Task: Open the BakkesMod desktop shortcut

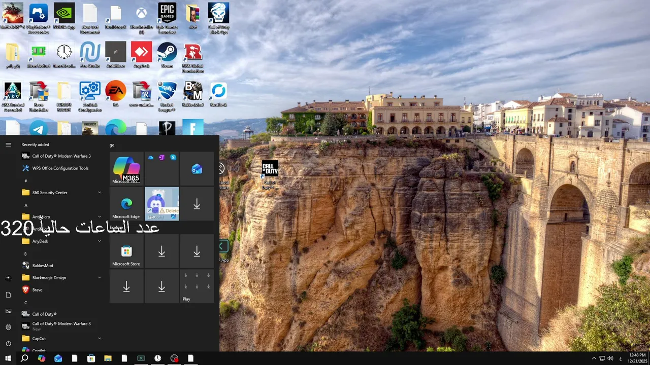Action: pos(193,94)
